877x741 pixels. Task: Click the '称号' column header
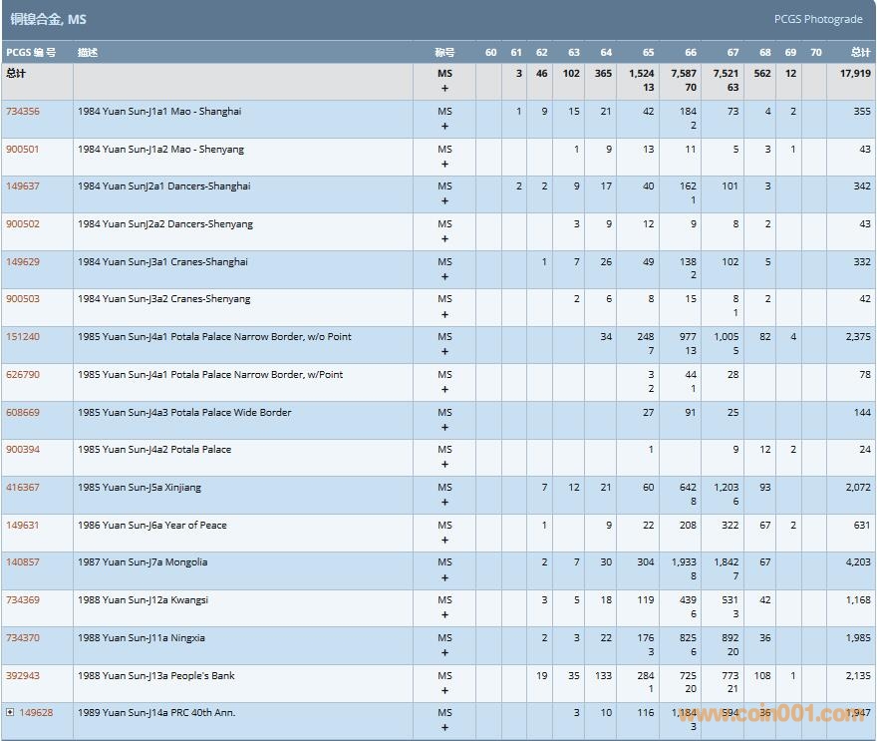coord(444,52)
